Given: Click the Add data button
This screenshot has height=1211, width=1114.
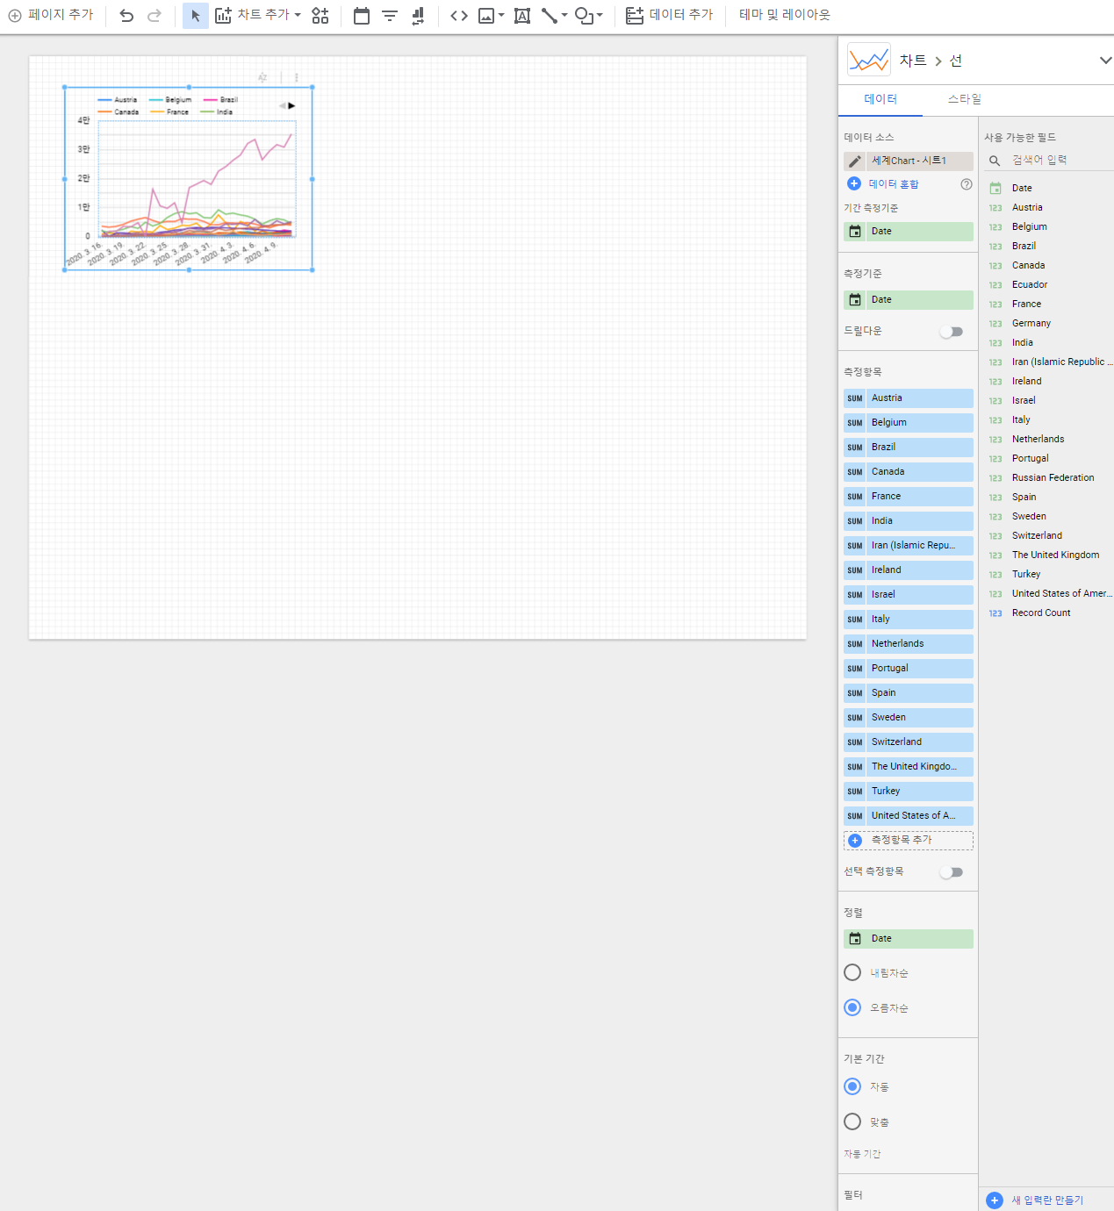Looking at the screenshot, I should tap(670, 15).
